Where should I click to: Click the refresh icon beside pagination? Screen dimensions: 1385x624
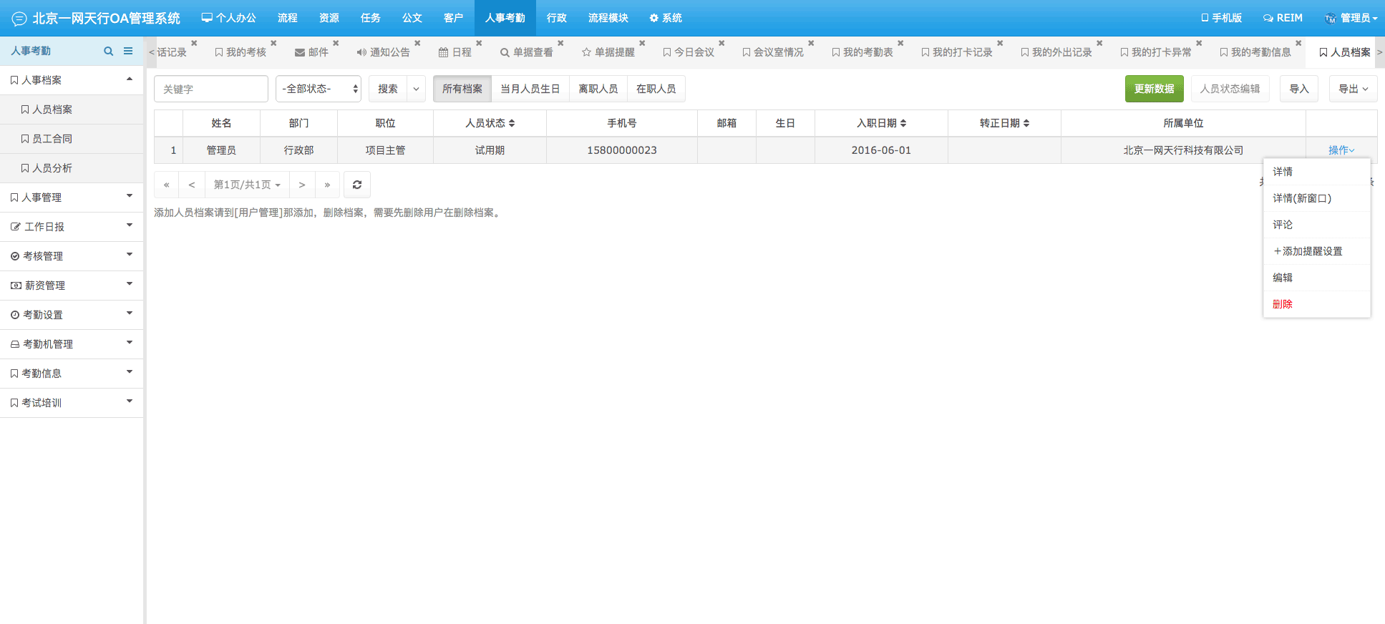click(357, 185)
